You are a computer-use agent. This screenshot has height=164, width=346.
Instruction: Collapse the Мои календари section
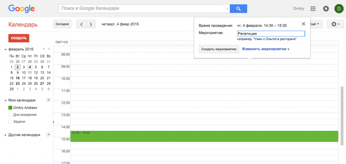coord(6,100)
